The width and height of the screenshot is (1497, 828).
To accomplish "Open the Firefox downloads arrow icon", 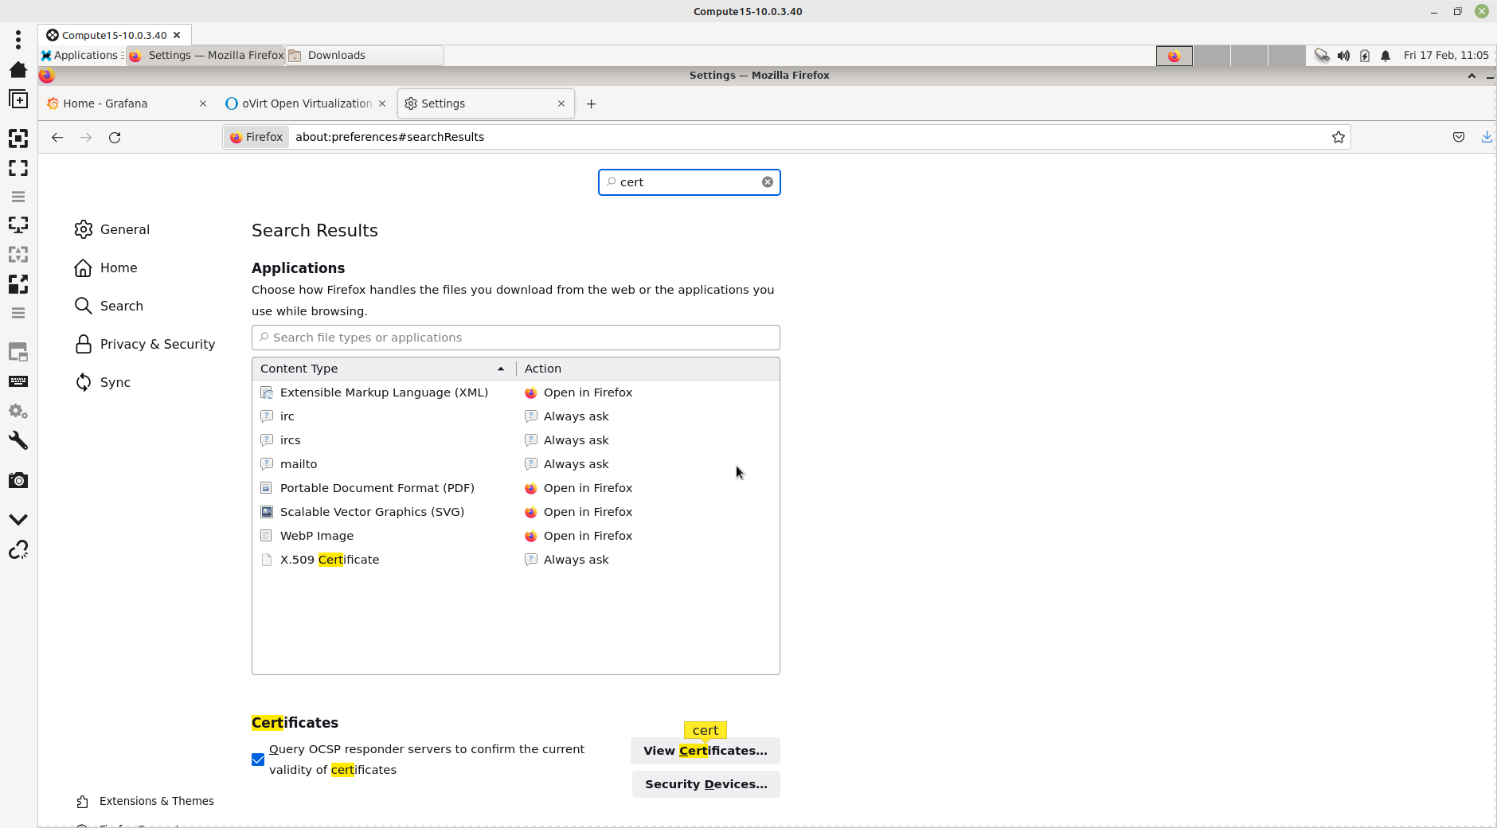I will point(1486,138).
